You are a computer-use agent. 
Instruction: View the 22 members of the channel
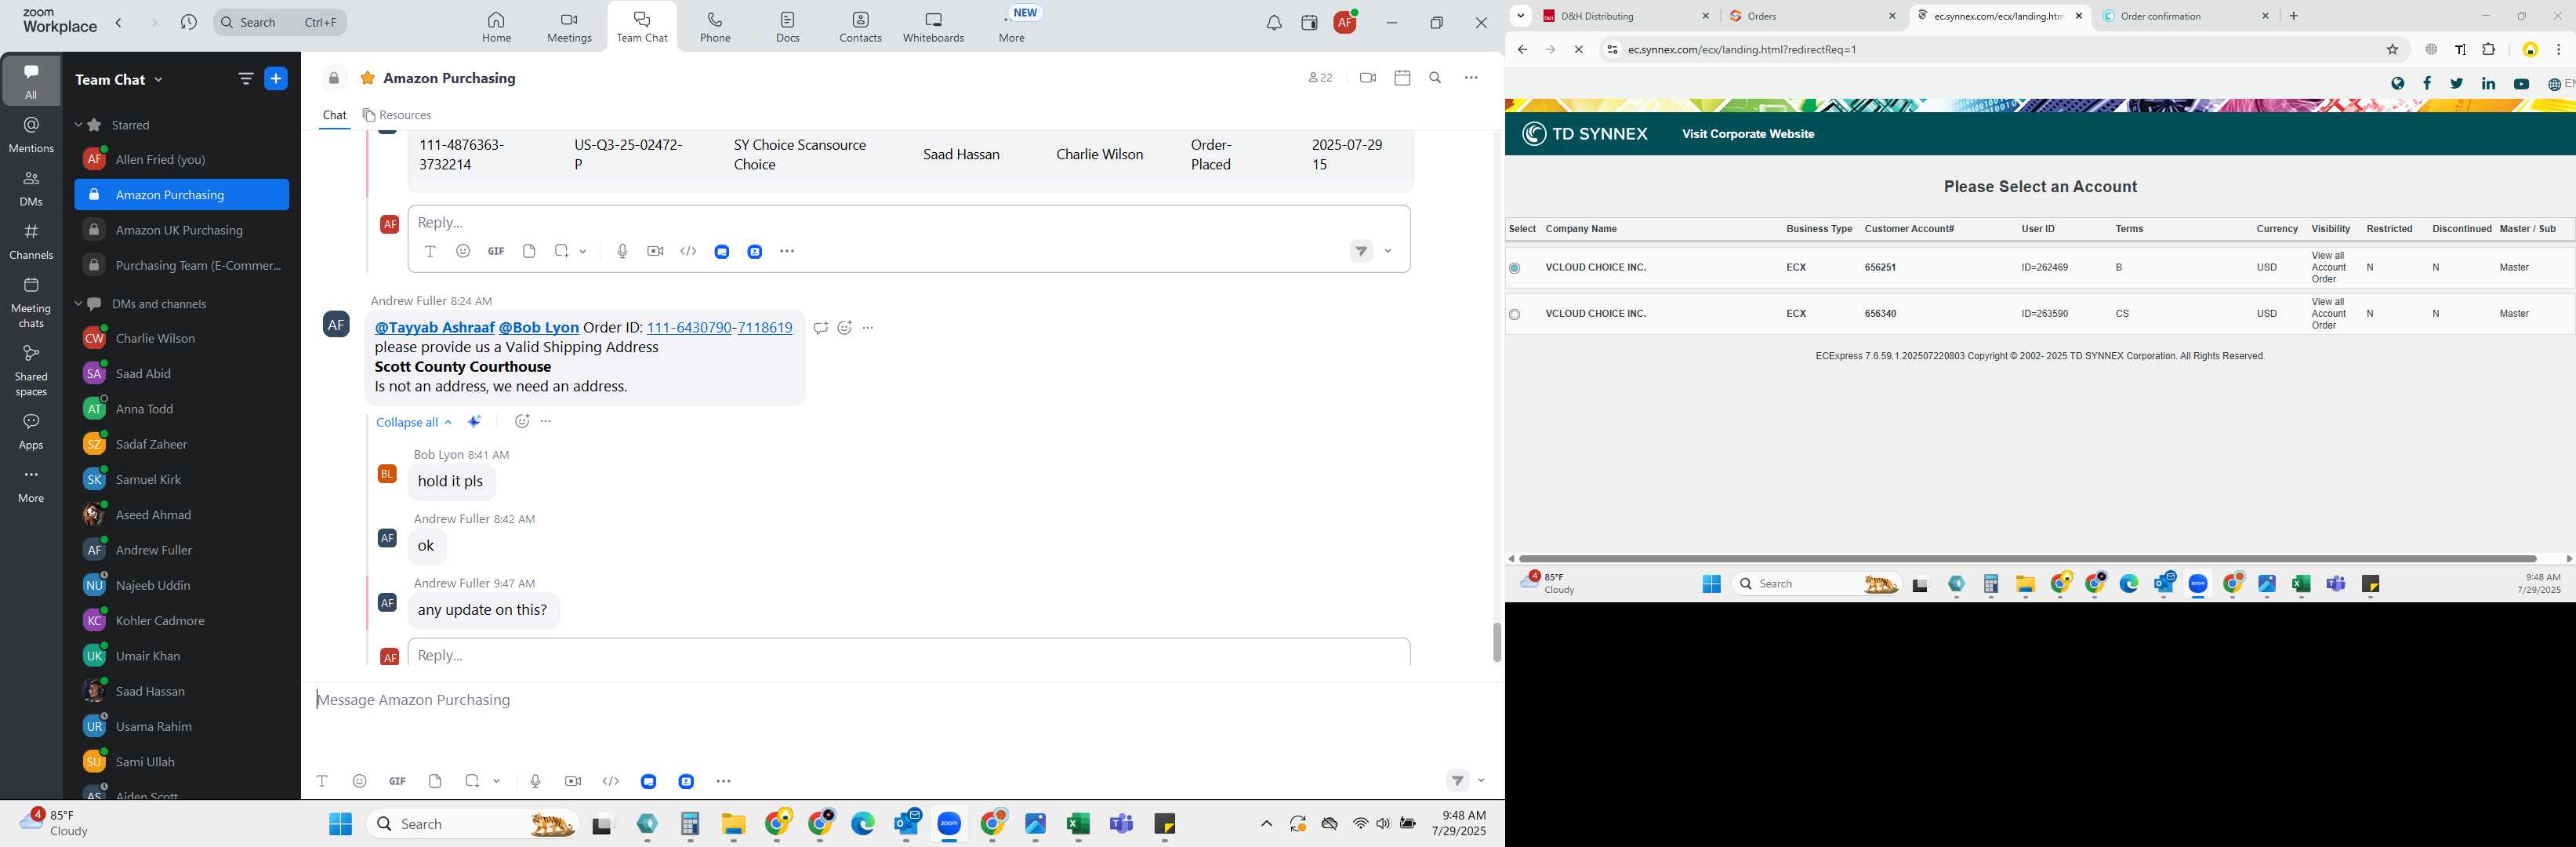tap(1320, 78)
